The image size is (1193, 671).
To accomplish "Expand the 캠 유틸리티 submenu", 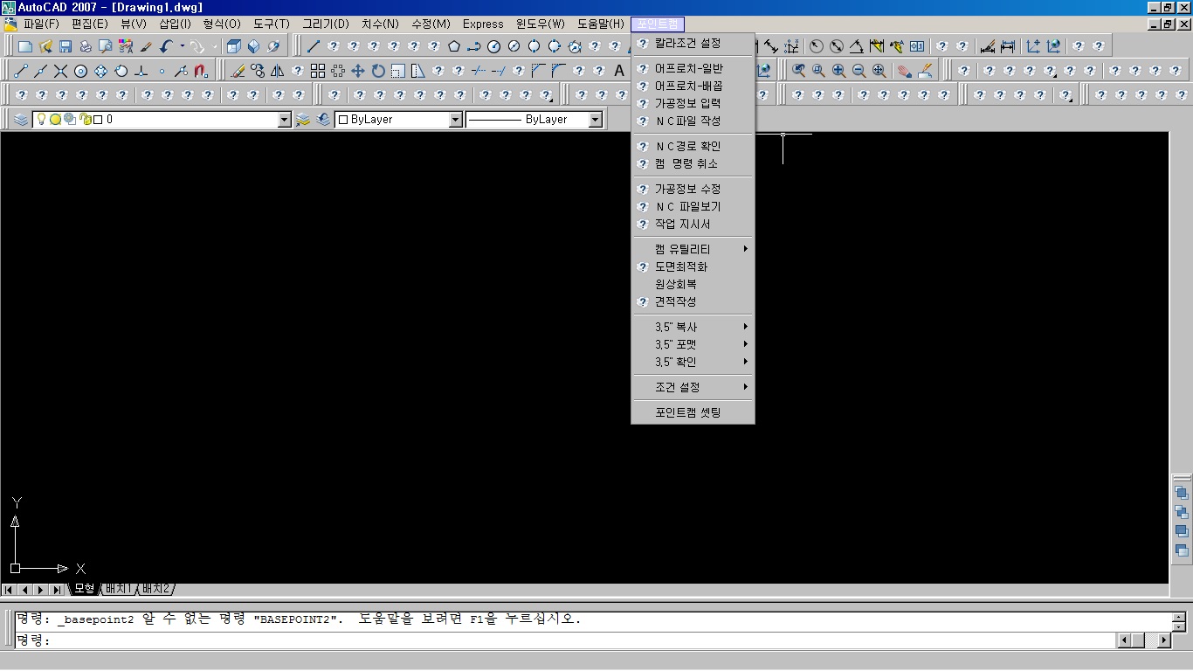I will coord(693,249).
